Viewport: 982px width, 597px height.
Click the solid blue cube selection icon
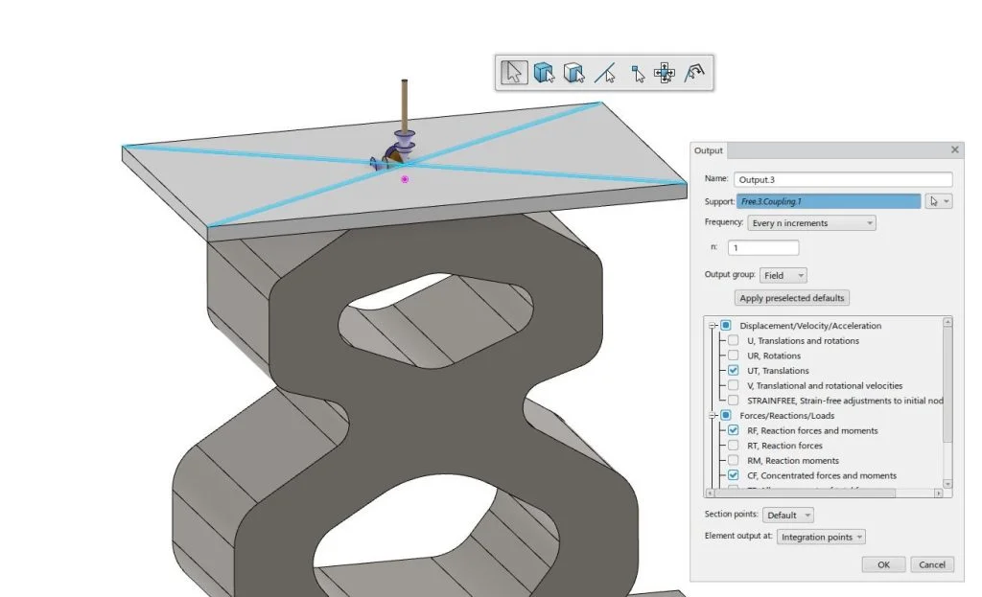[x=544, y=72]
